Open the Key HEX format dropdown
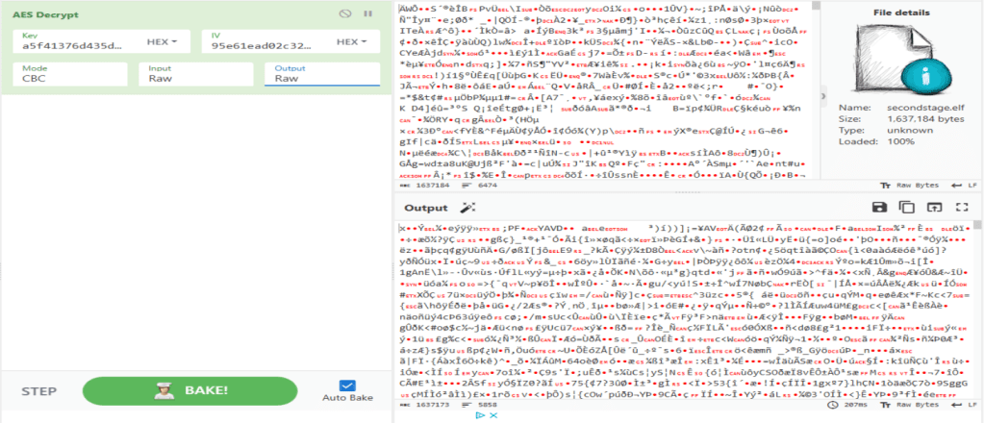The image size is (984, 423). [171, 44]
